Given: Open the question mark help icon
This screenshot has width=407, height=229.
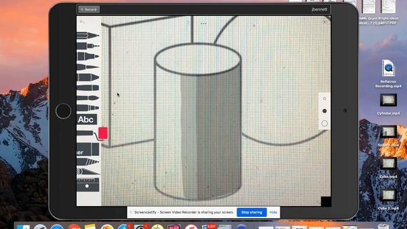Looking at the screenshot, I should pos(188,23).
